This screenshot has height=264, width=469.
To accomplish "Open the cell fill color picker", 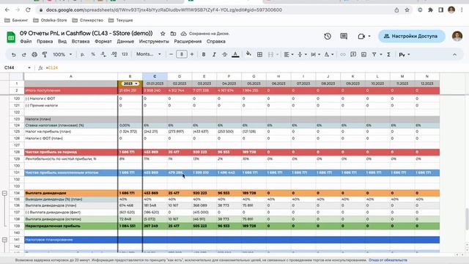I will tap(248, 54).
